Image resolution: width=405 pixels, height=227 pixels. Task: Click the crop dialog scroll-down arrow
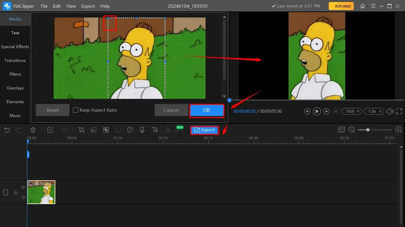(225, 97)
